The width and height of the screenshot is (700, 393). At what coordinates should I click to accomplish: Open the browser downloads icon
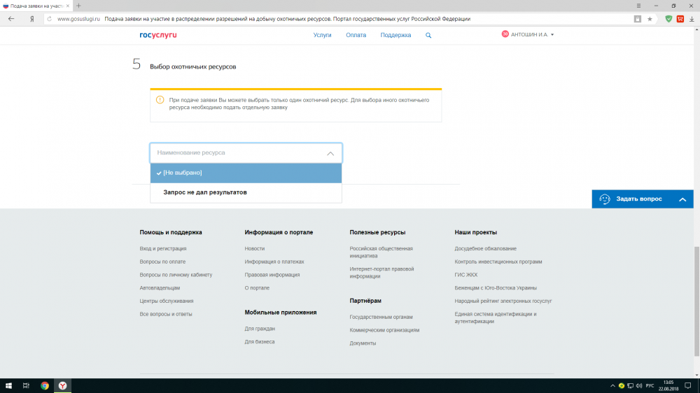[x=691, y=19]
